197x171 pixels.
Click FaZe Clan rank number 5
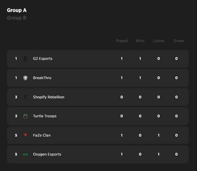click(16, 135)
